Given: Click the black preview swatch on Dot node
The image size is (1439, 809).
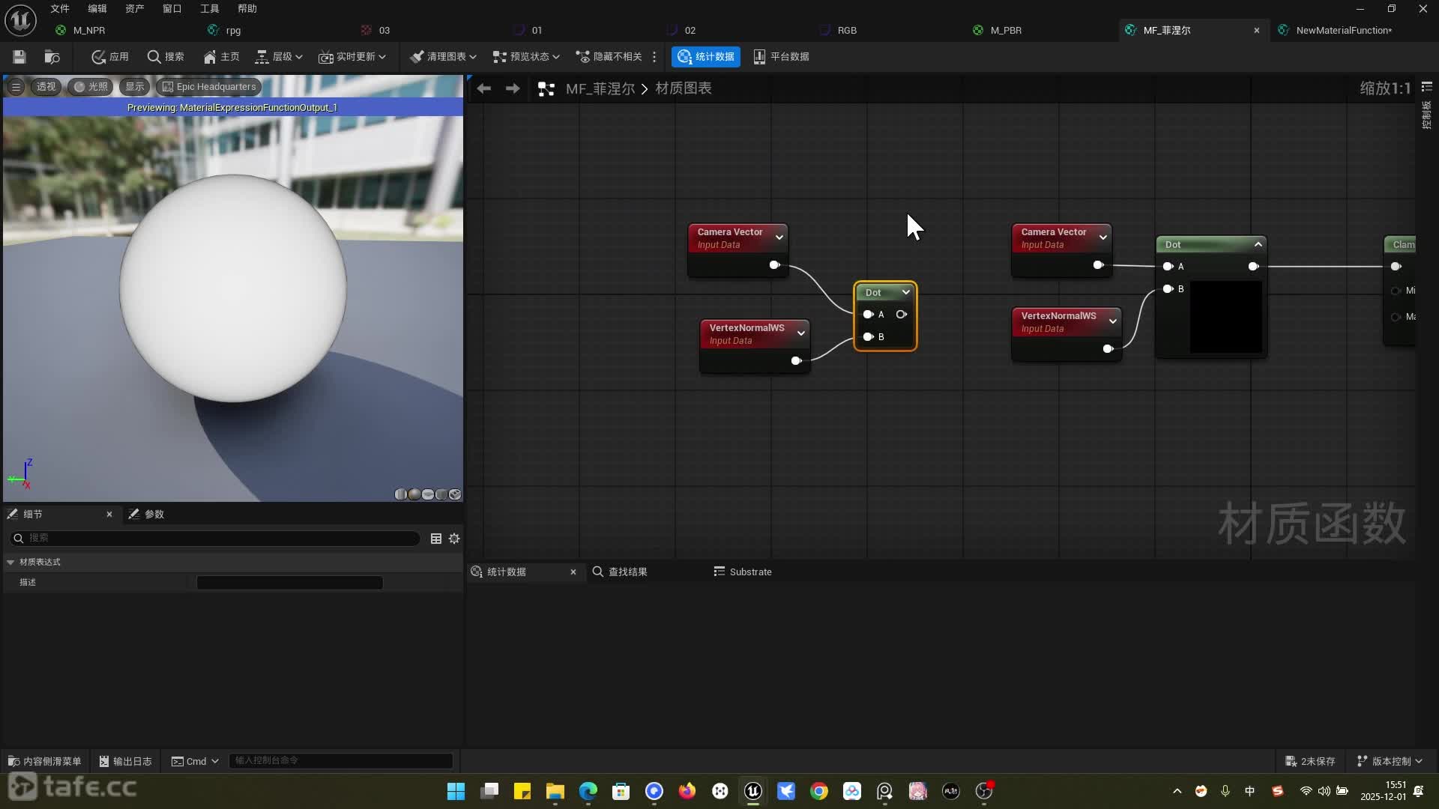Looking at the screenshot, I should click(1226, 318).
